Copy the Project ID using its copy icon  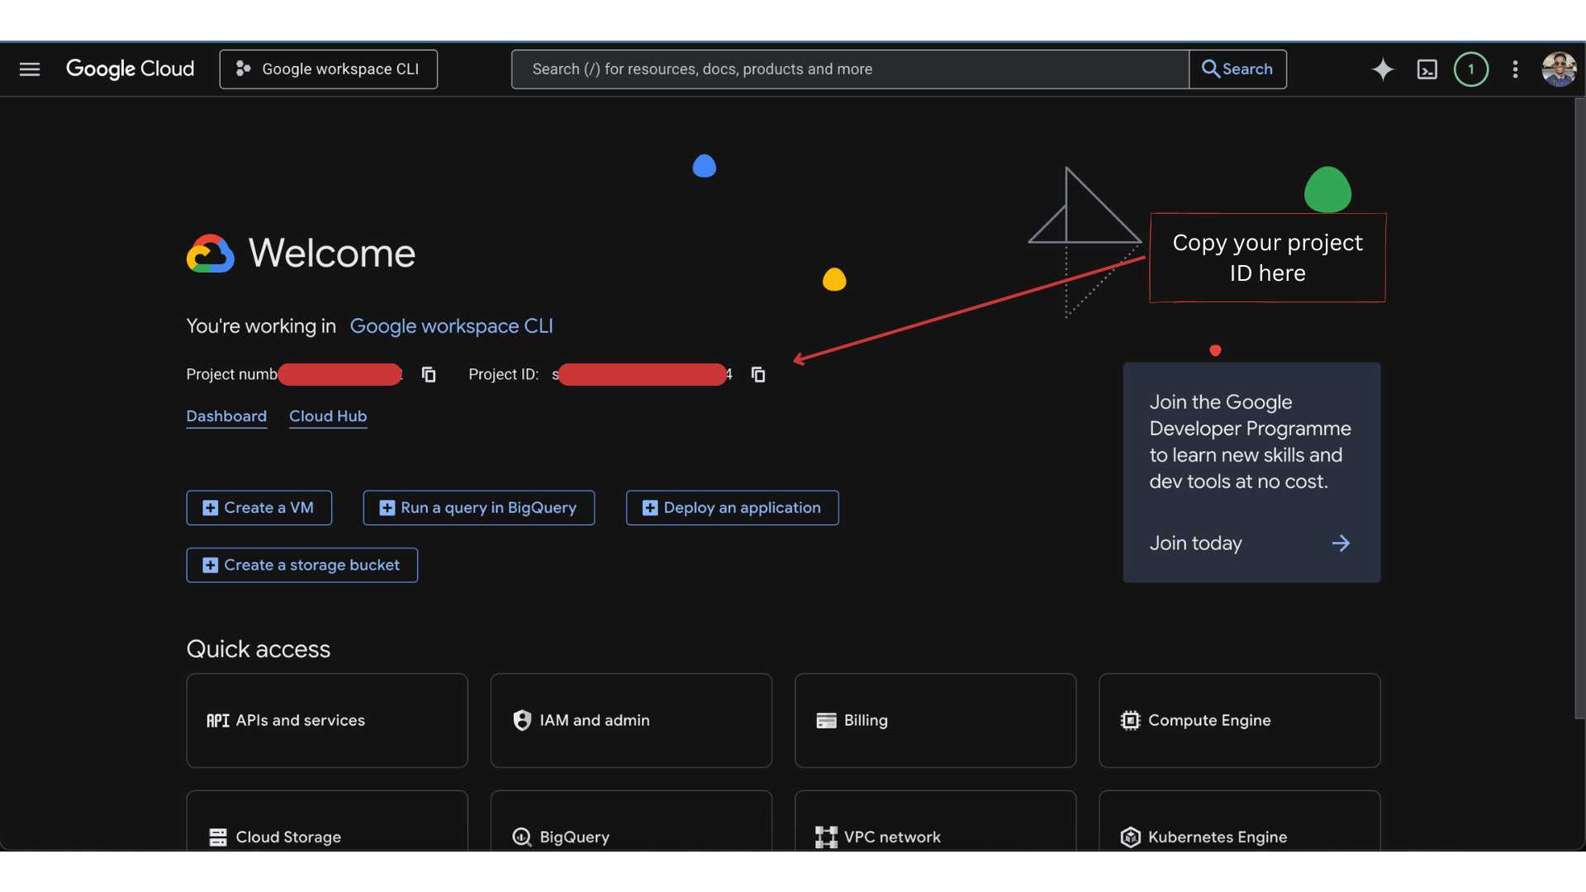(758, 374)
